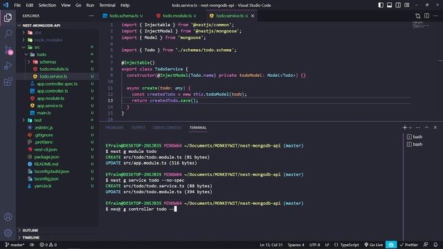Open the File menu
The width and height of the screenshot is (443, 249).
pyautogui.click(x=17, y=5)
